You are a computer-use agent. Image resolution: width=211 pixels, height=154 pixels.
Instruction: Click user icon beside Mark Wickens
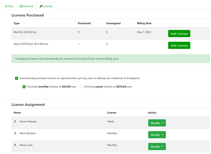(15, 133)
